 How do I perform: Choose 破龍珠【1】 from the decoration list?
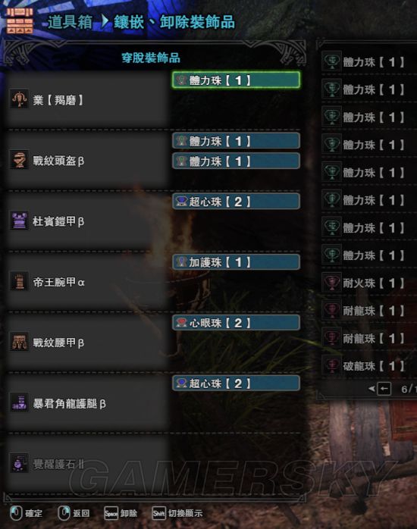(369, 366)
